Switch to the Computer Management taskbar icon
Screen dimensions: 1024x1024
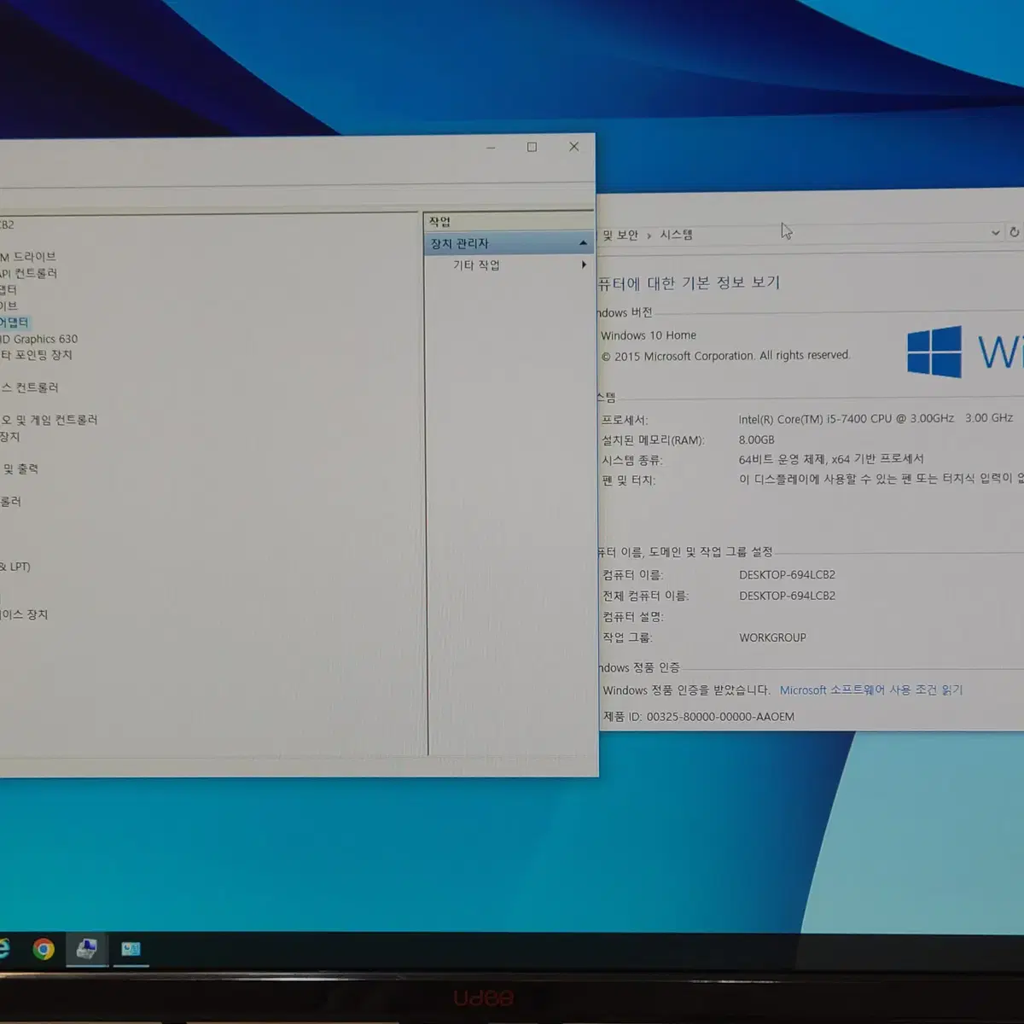tap(86, 949)
